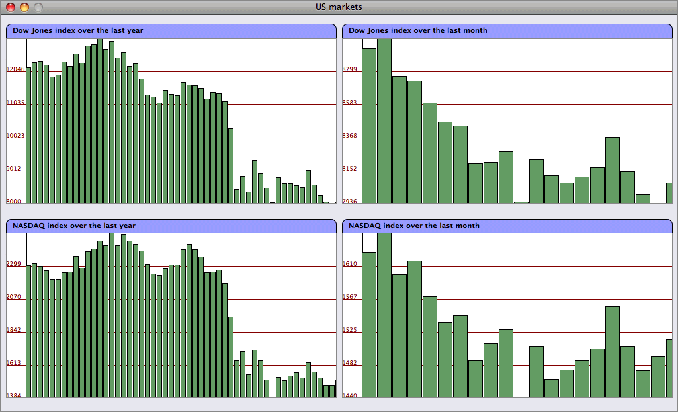Click the 12046 axis label in Dow Jones yearly chart
This screenshot has width=678, height=412.
(15, 69)
